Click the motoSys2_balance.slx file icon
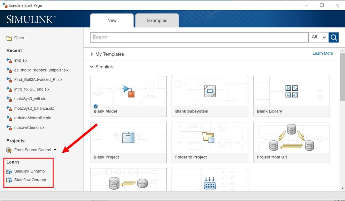The height and width of the screenshot is (201, 345). coord(9,108)
